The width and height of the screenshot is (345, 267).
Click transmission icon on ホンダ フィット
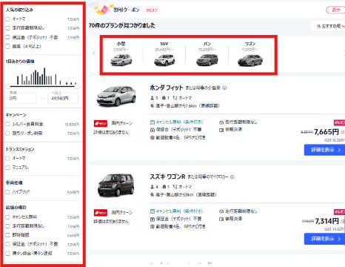coord(175,98)
